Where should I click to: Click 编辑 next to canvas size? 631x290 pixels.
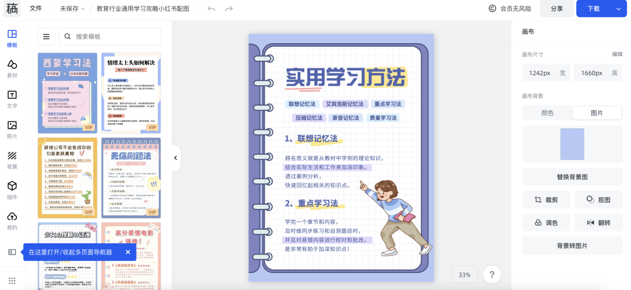tap(618, 54)
